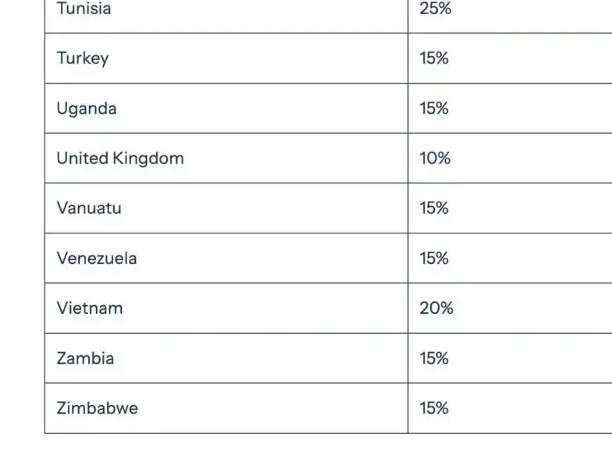The width and height of the screenshot is (612, 459).
Task: Select the 15% value beside Venezuela
Action: tap(434, 258)
